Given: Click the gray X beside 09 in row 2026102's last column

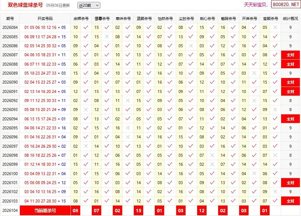Looking at the screenshot, I should (x=275, y=192).
